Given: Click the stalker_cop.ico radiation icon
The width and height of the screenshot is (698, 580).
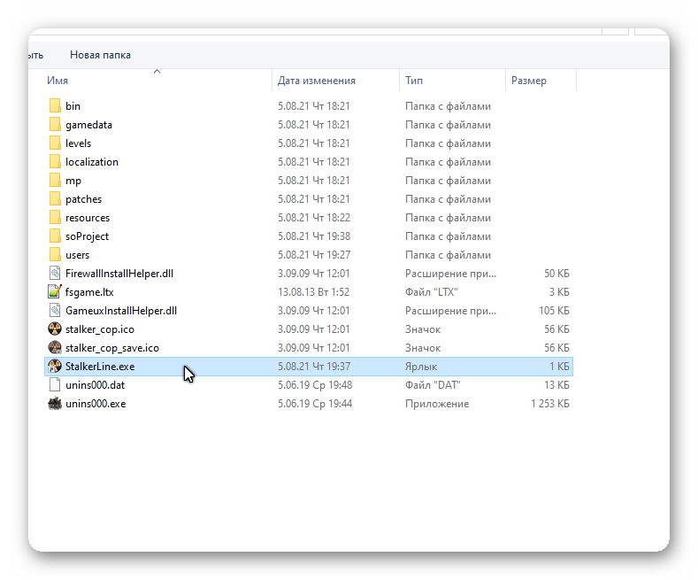Looking at the screenshot, I should pyautogui.click(x=55, y=329).
